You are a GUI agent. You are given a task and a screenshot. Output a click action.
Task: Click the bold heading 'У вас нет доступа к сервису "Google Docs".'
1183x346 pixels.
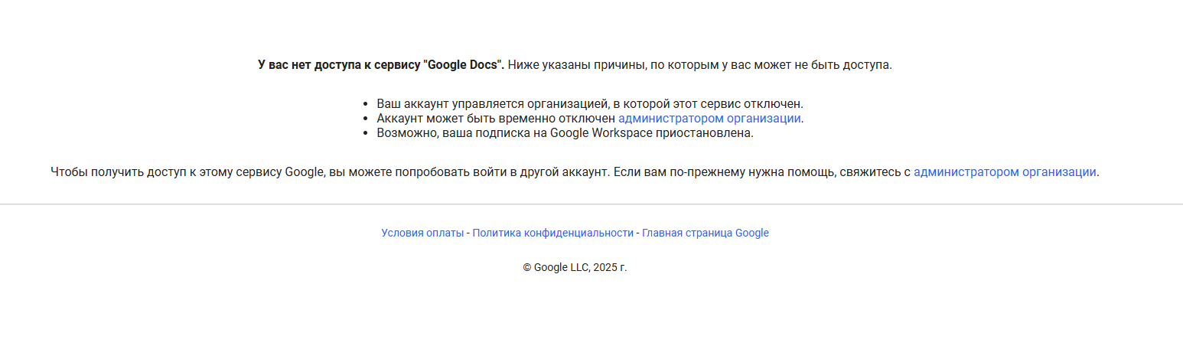pos(381,65)
